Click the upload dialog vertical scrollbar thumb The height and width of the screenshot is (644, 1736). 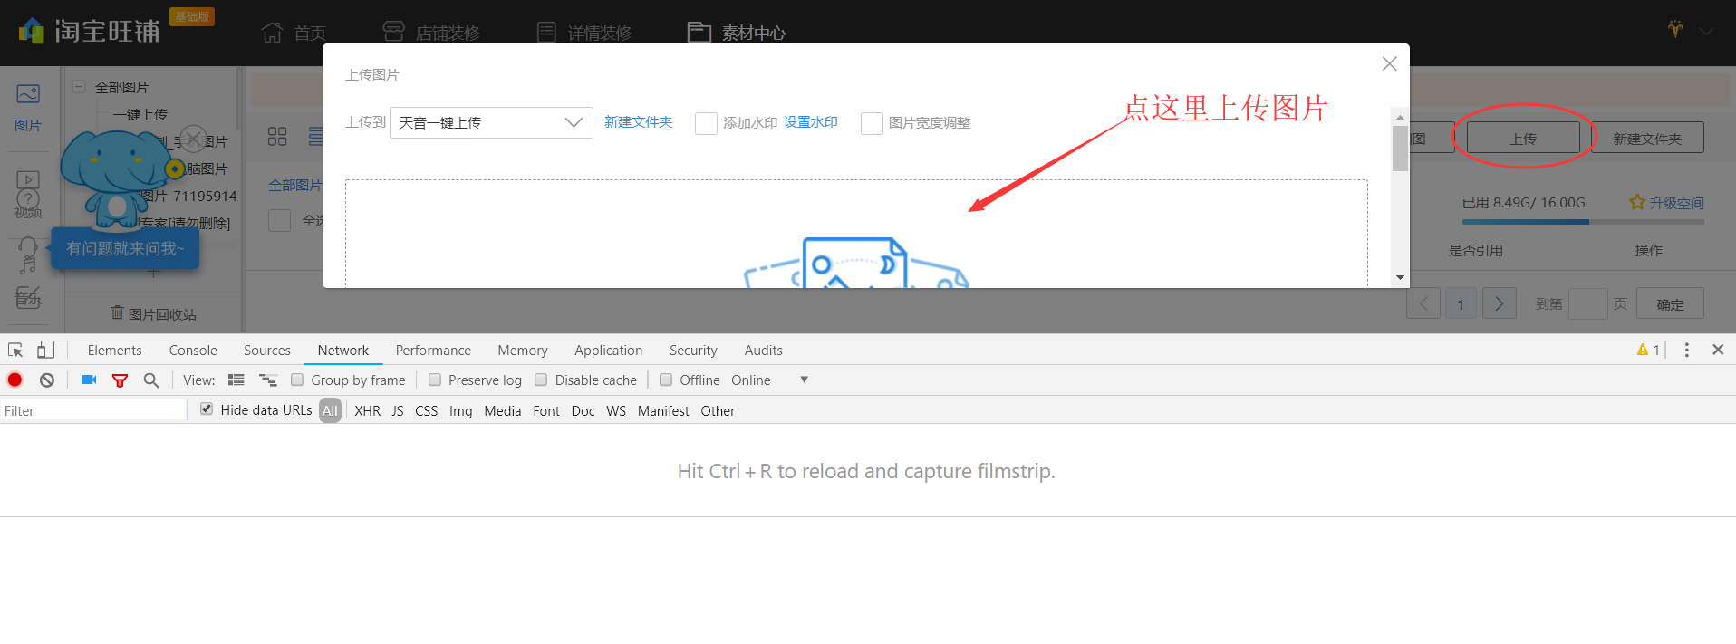1400,149
